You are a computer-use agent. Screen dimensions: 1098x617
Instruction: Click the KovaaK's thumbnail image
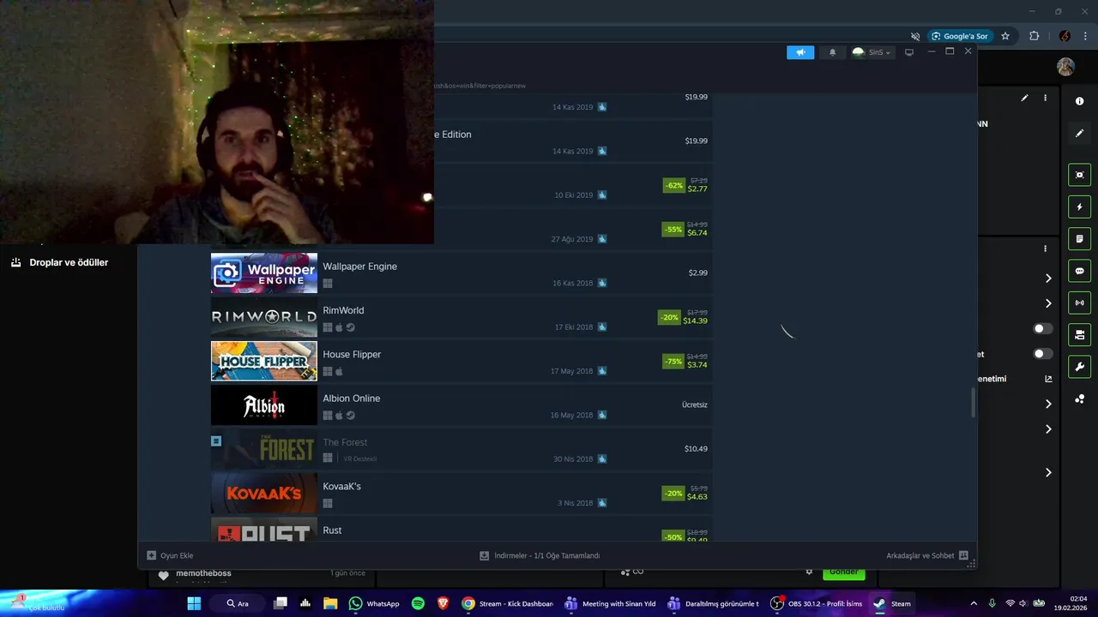coord(264,493)
